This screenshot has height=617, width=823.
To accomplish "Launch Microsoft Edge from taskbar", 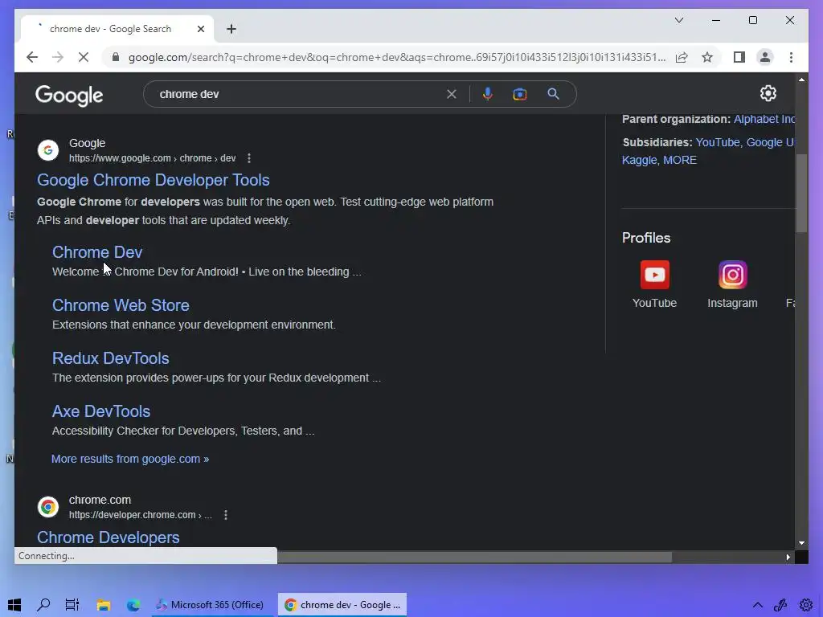I will point(133,605).
